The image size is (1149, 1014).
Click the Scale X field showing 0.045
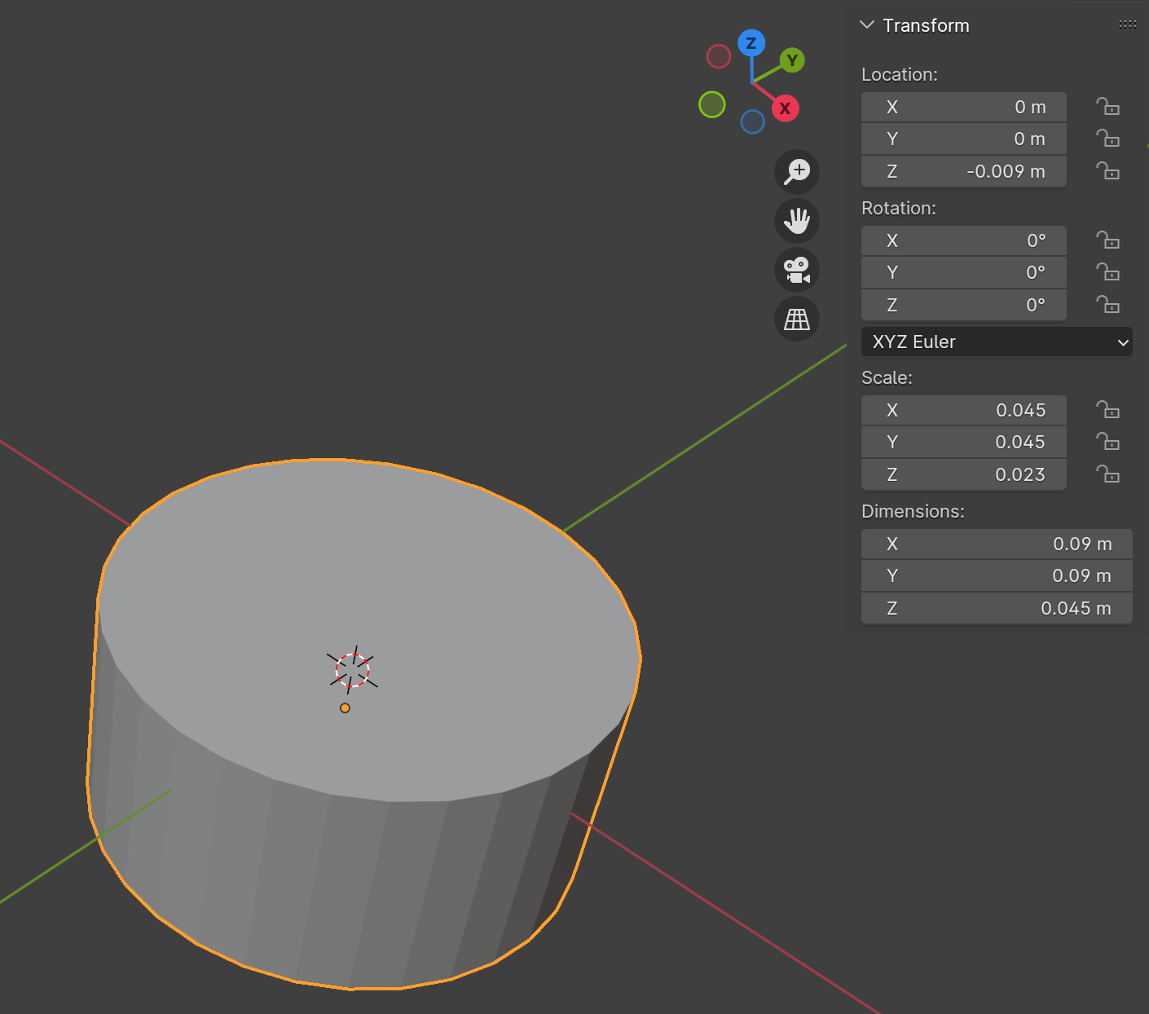click(964, 410)
